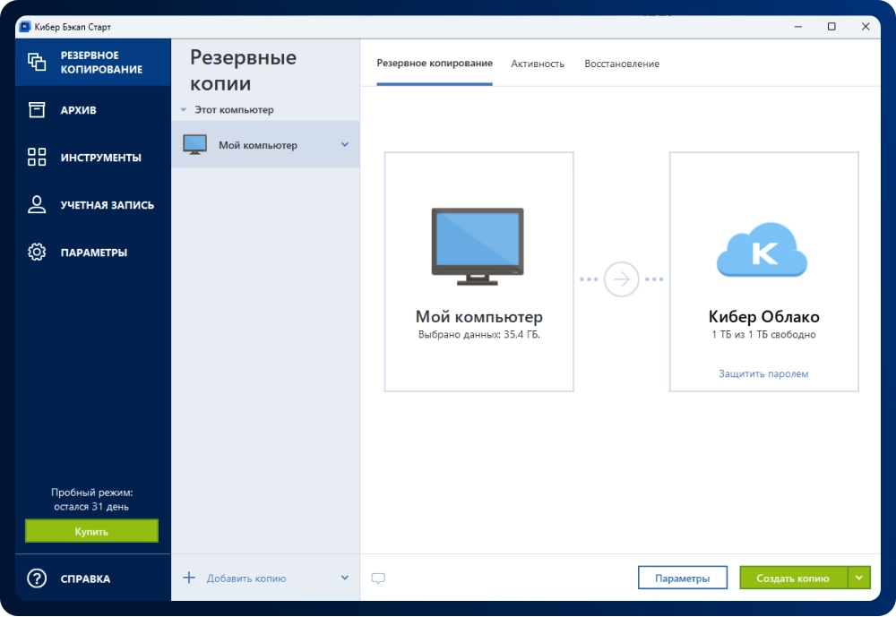
Task: Click the Параметры button at the bottom
Action: point(682,578)
